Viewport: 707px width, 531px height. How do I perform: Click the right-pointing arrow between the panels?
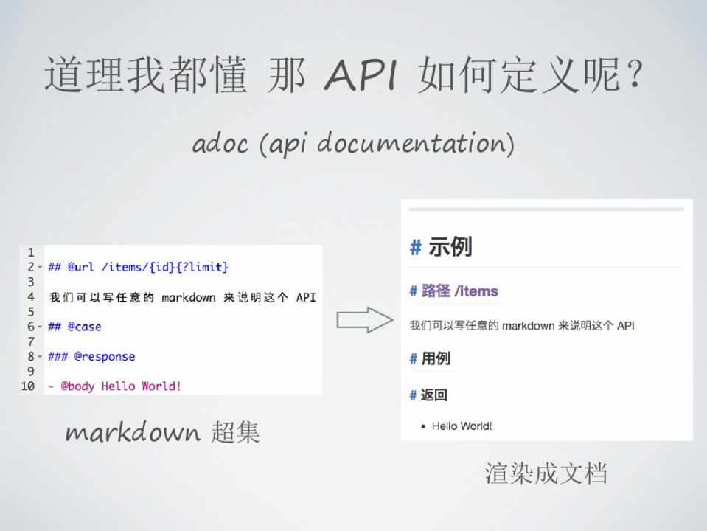(364, 320)
